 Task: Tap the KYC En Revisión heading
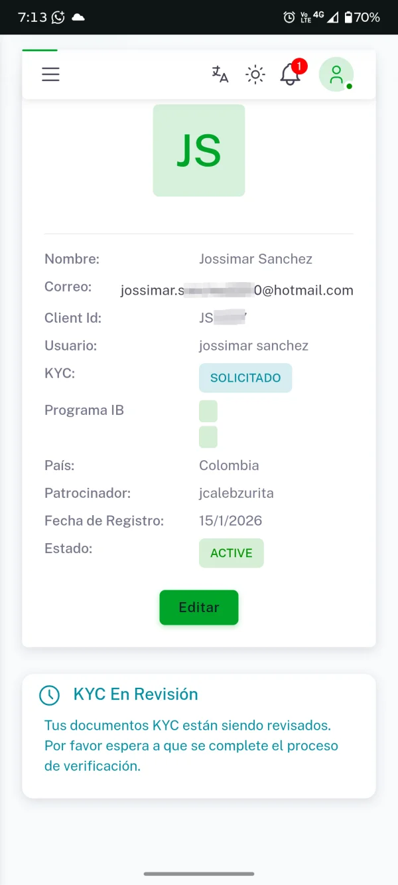(136, 694)
